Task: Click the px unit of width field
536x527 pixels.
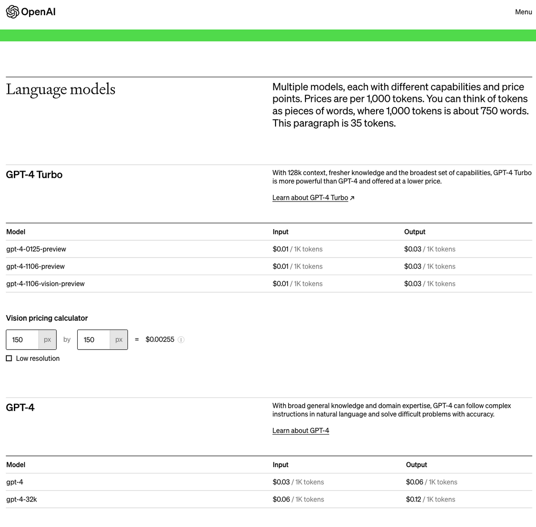Action: click(47, 340)
